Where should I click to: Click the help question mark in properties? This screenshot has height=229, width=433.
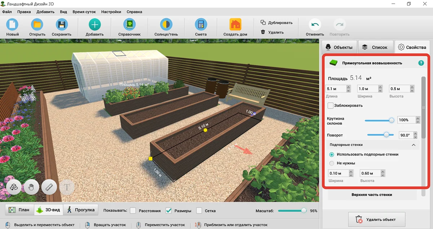point(421,63)
